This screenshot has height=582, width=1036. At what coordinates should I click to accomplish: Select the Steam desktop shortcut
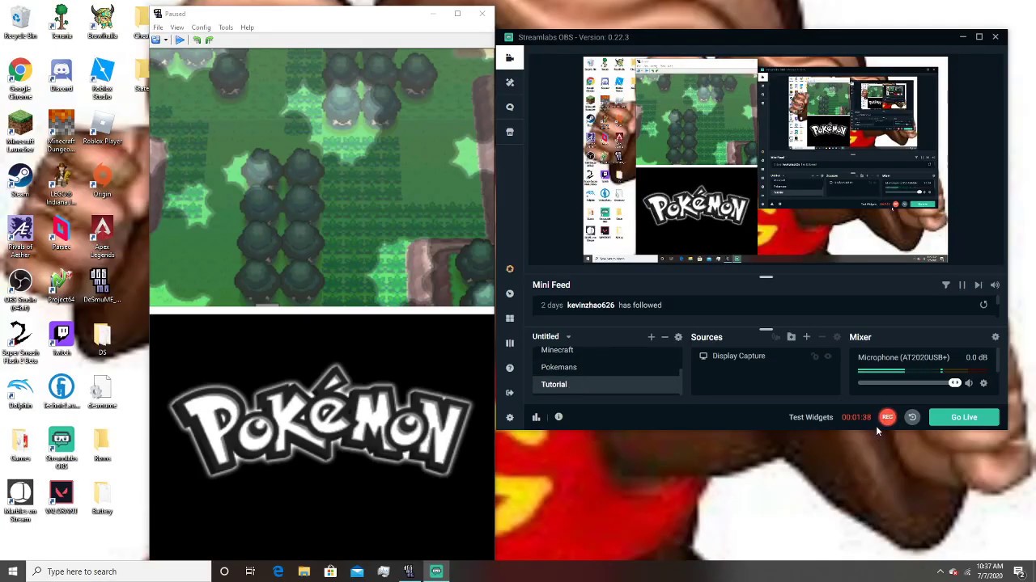[x=20, y=180]
